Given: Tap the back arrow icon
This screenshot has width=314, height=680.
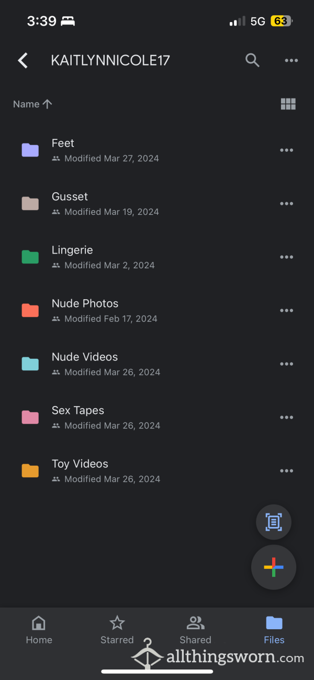Looking at the screenshot, I should pyautogui.click(x=23, y=61).
